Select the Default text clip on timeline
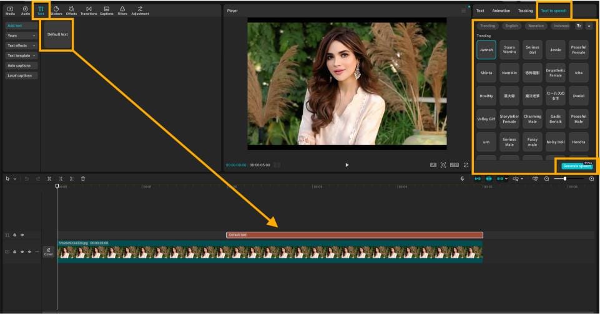600x314 pixels. 354,235
